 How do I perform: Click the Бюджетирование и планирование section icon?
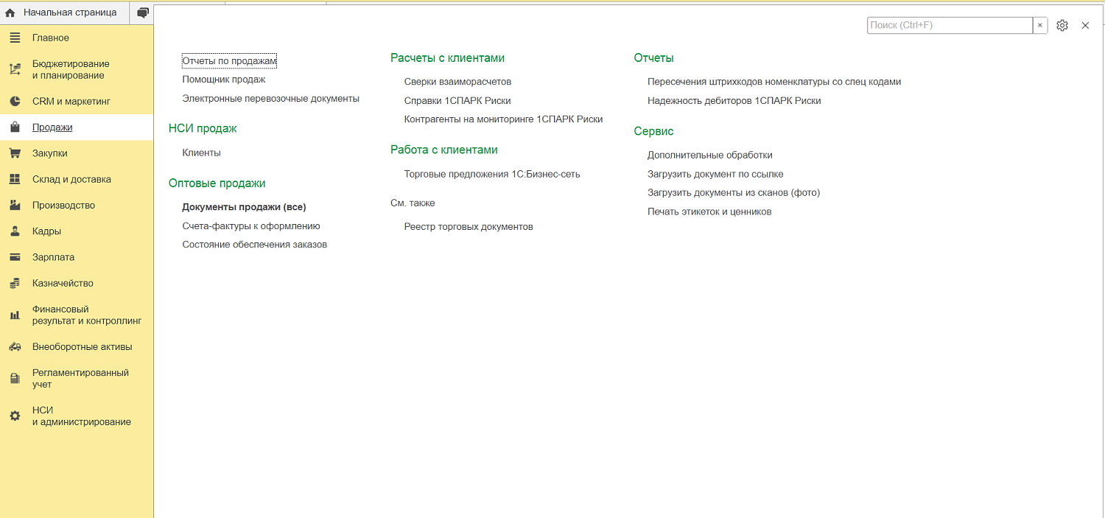15,69
